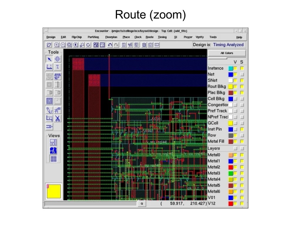Select the arrow selection tool
Screen dimensions: 301x226
[x=49, y=59]
